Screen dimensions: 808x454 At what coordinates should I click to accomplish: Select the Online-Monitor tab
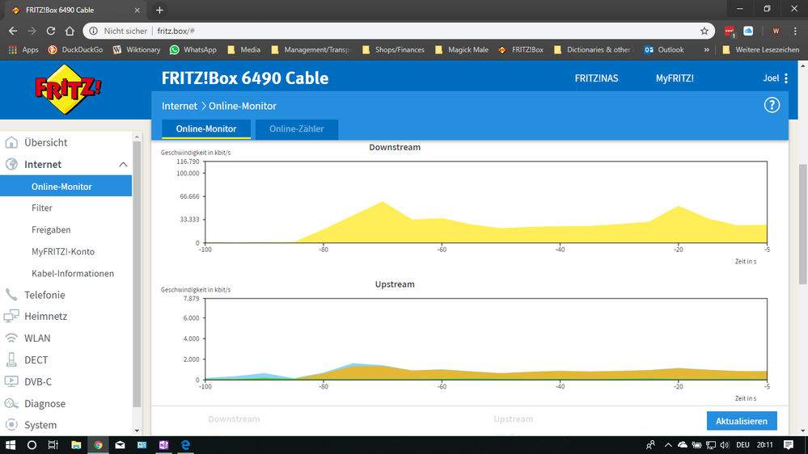coord(206,128)
